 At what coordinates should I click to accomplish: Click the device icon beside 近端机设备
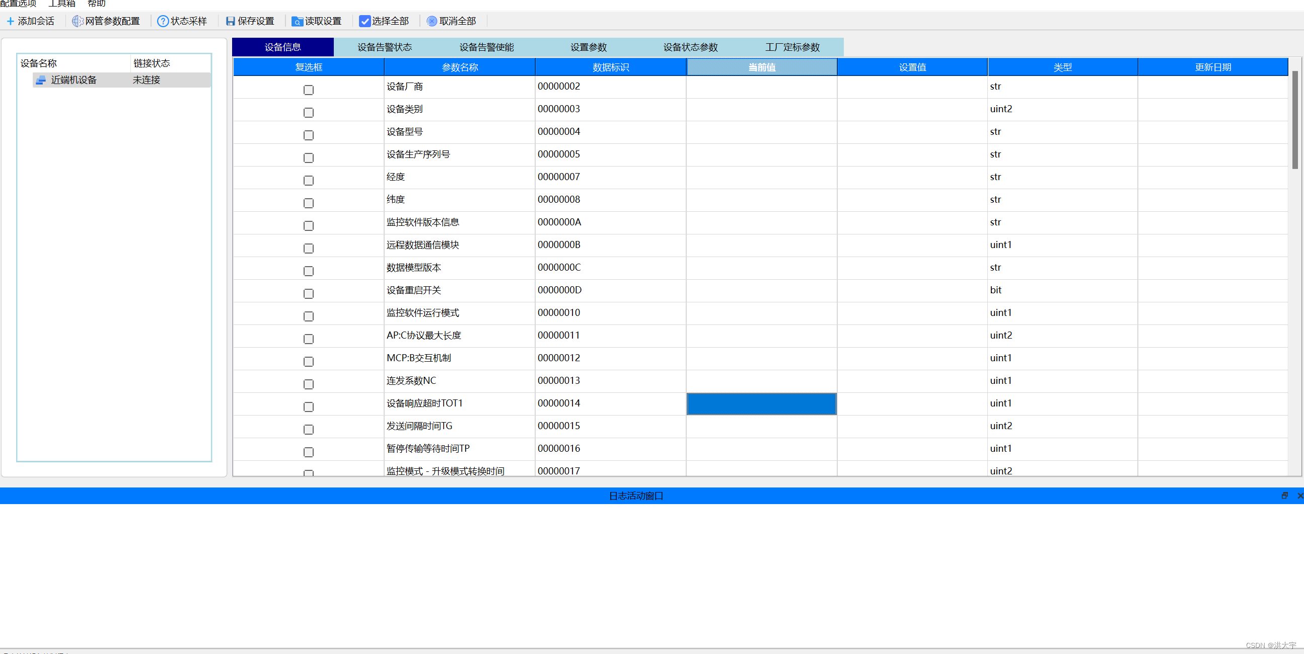[40, 80]
